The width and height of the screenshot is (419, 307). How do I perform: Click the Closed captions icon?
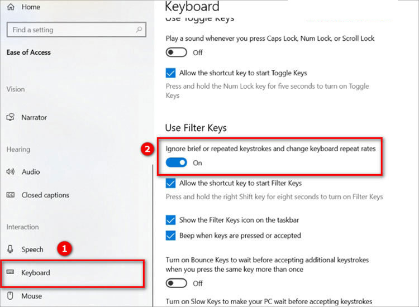(x=11, y=195)
